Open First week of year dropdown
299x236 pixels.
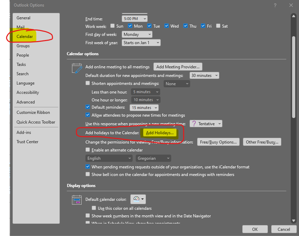pos(141,43)
